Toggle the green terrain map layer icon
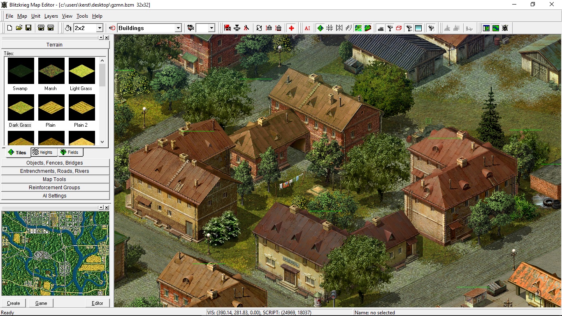 [358, 28]
